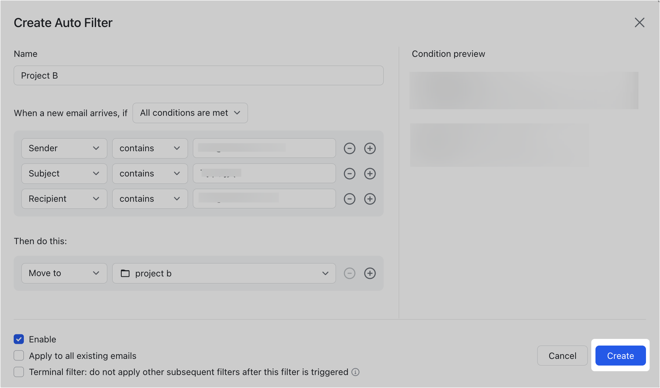660x388 pixels.
Task: View terminal filter info tooltip icon
Action: (356, 372)
